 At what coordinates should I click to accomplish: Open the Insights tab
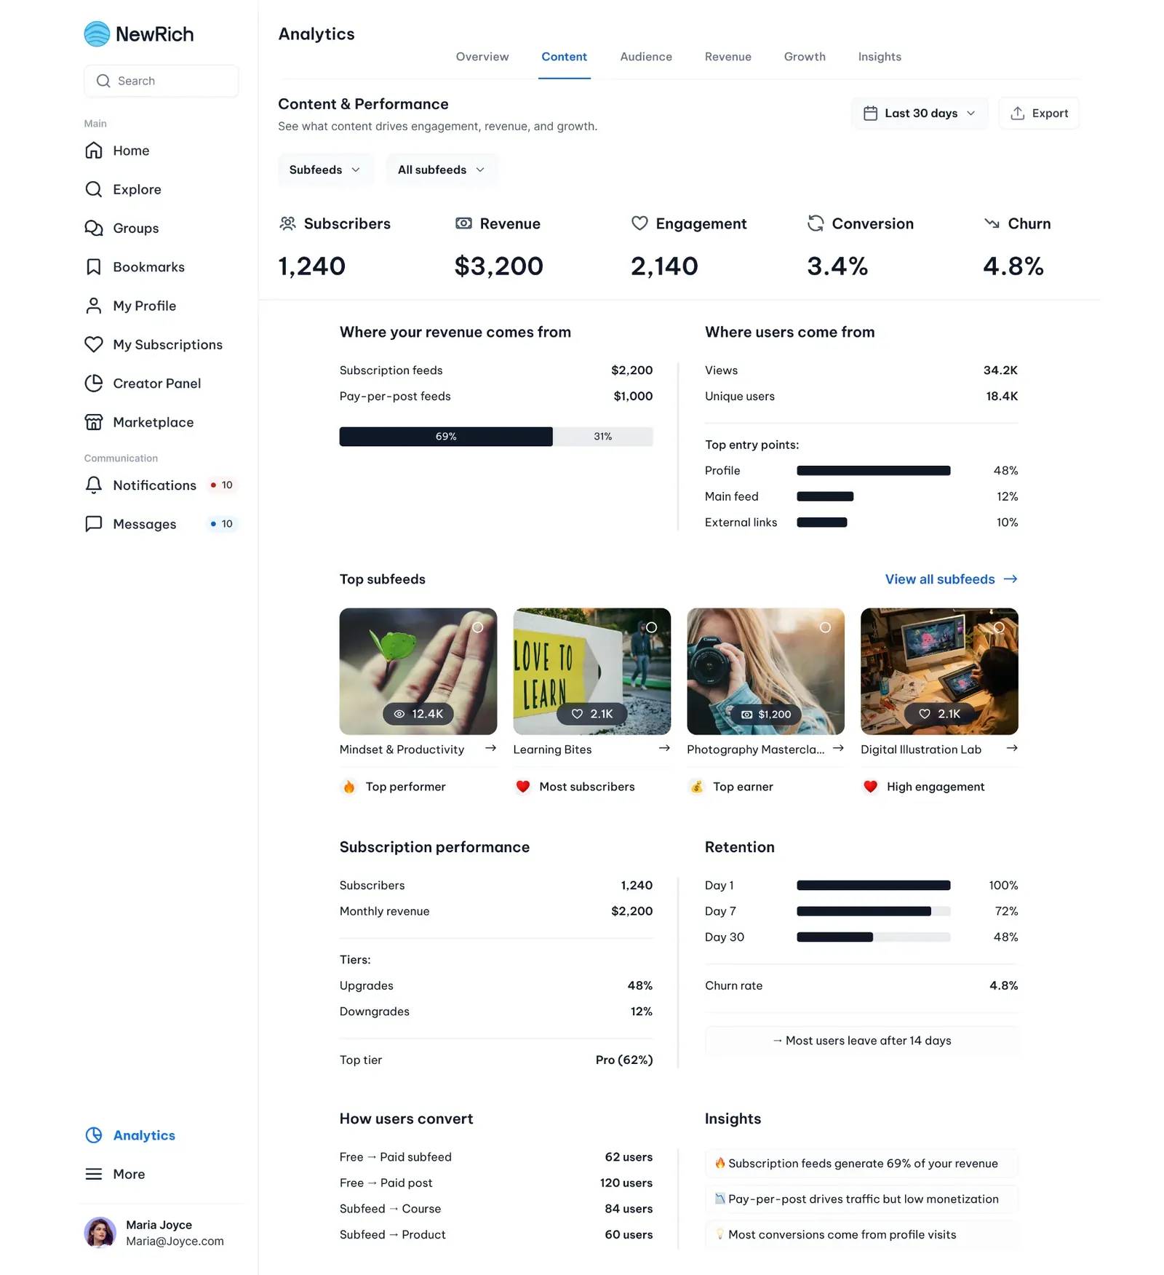[880, 57]
